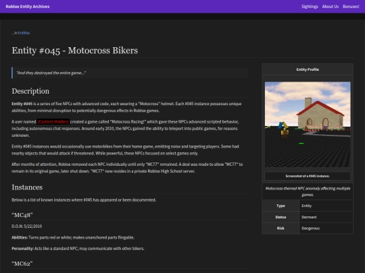Open the Entity Profile house screenshot
Viewport: 365px width, 273px height.
pos(308,124)
